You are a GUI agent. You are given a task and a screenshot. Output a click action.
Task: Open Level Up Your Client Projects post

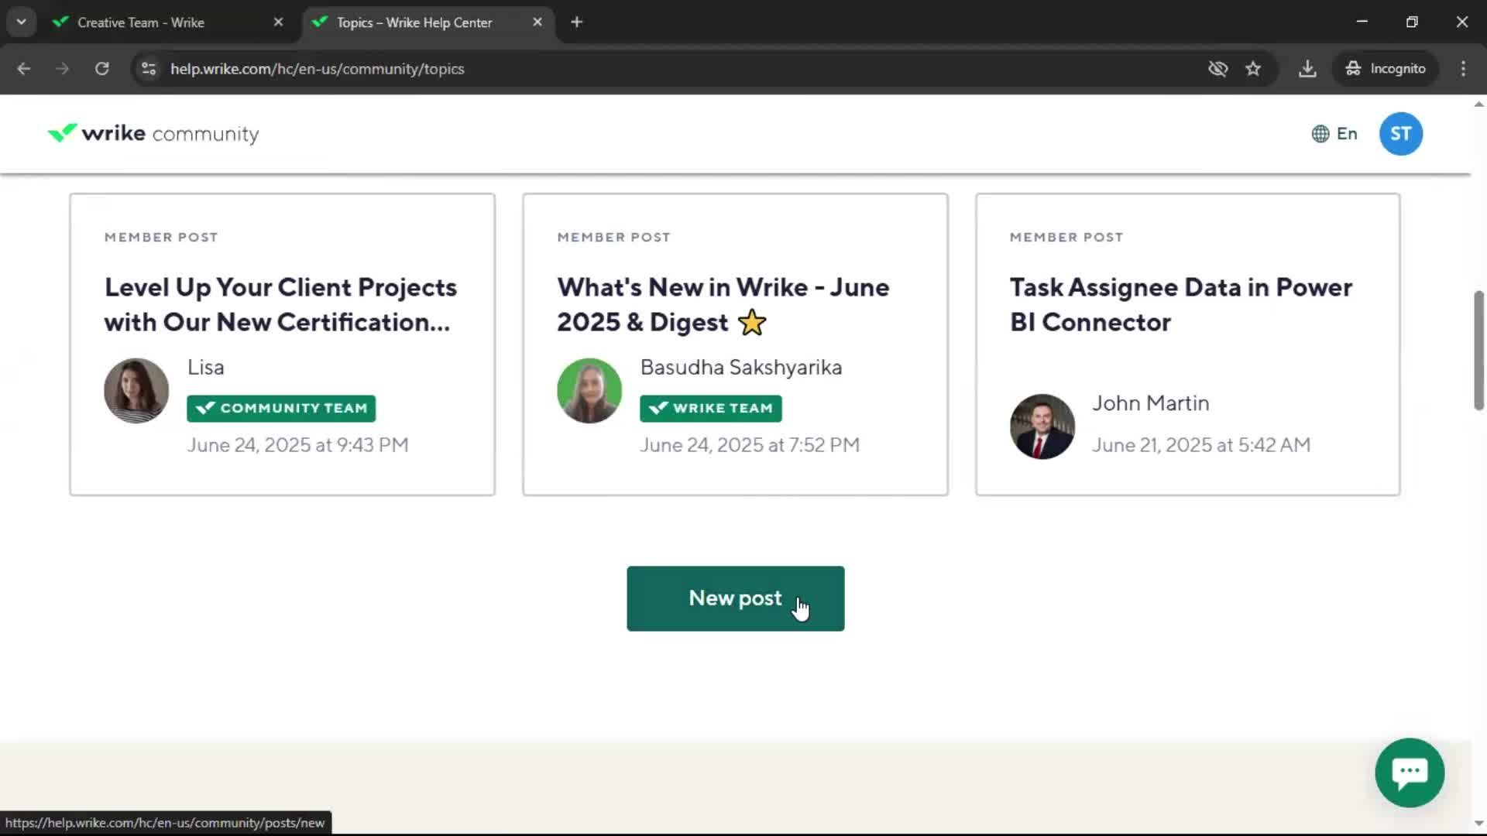(x=280, y=305)
